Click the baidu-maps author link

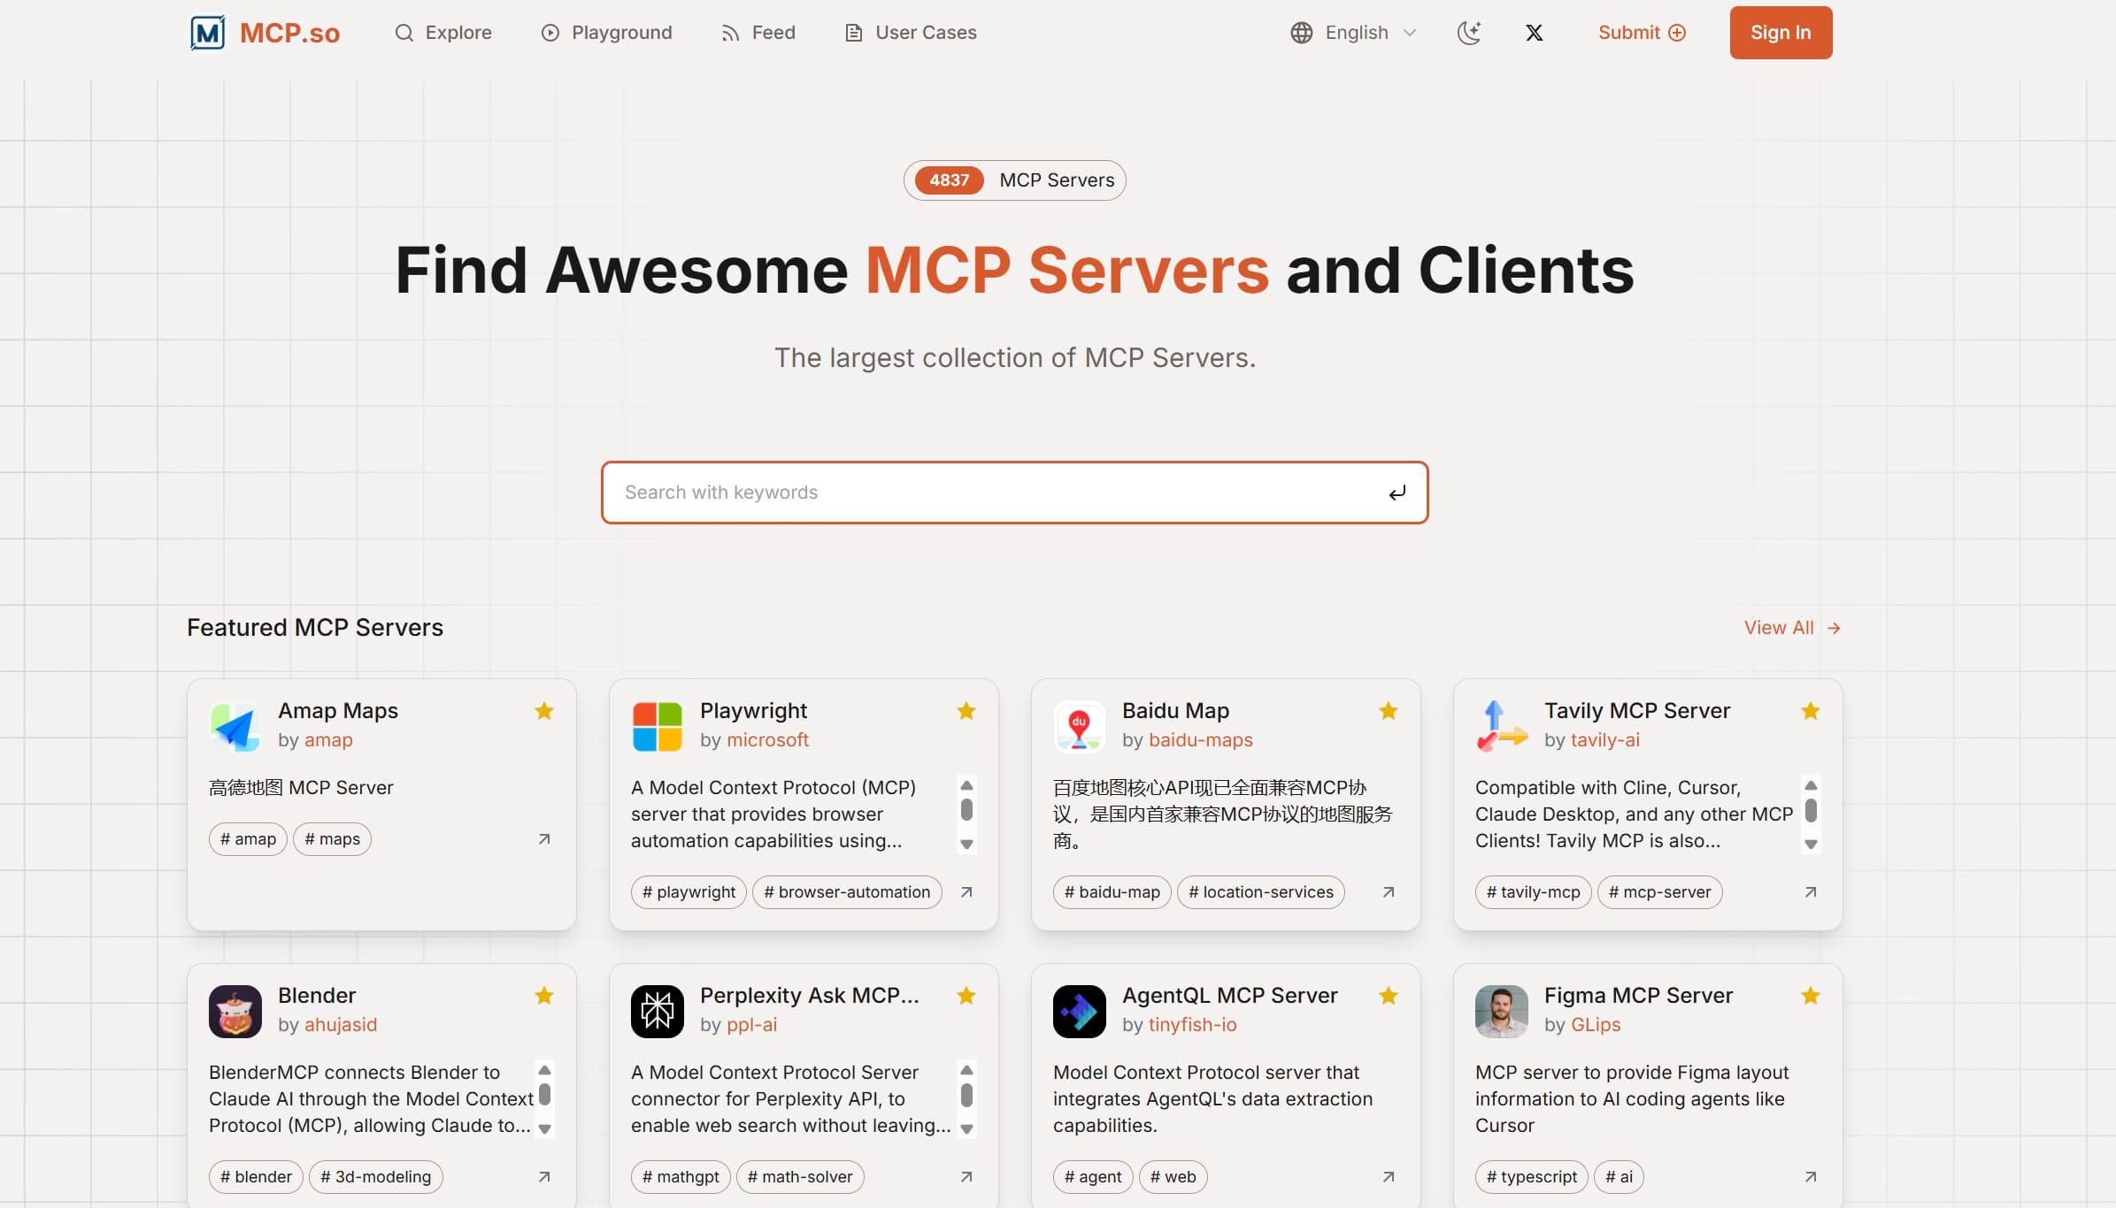(1201, 740)
